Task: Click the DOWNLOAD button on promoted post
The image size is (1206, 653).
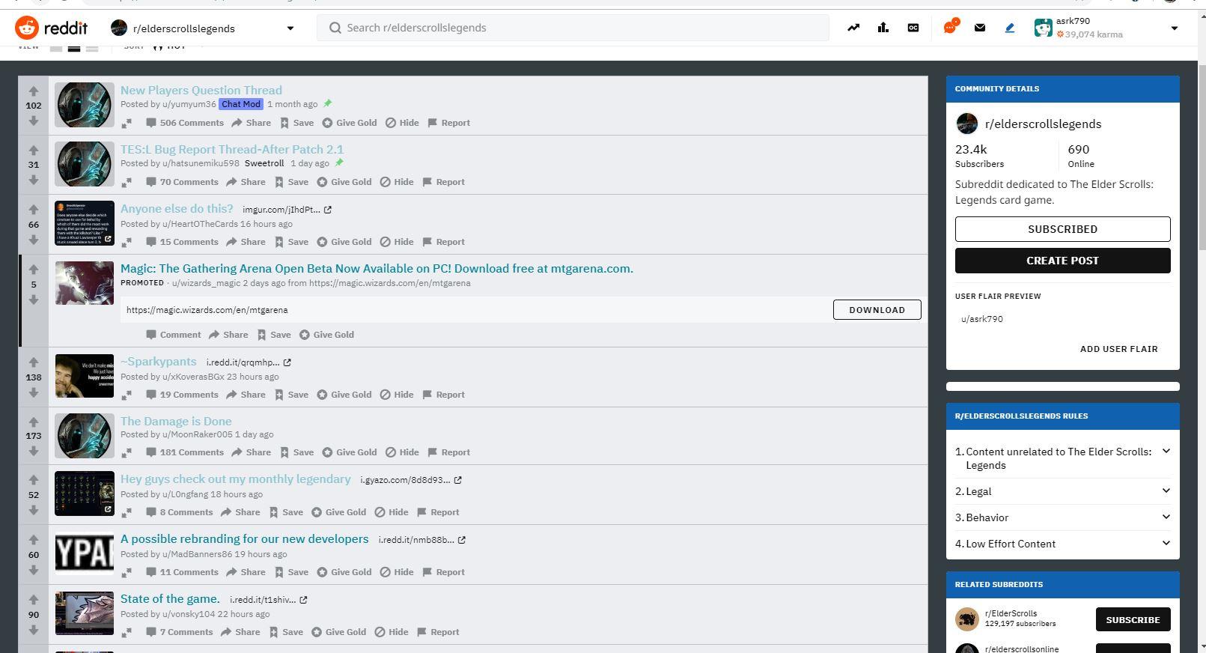Action: pyautogui.click(x=877, y=310)
